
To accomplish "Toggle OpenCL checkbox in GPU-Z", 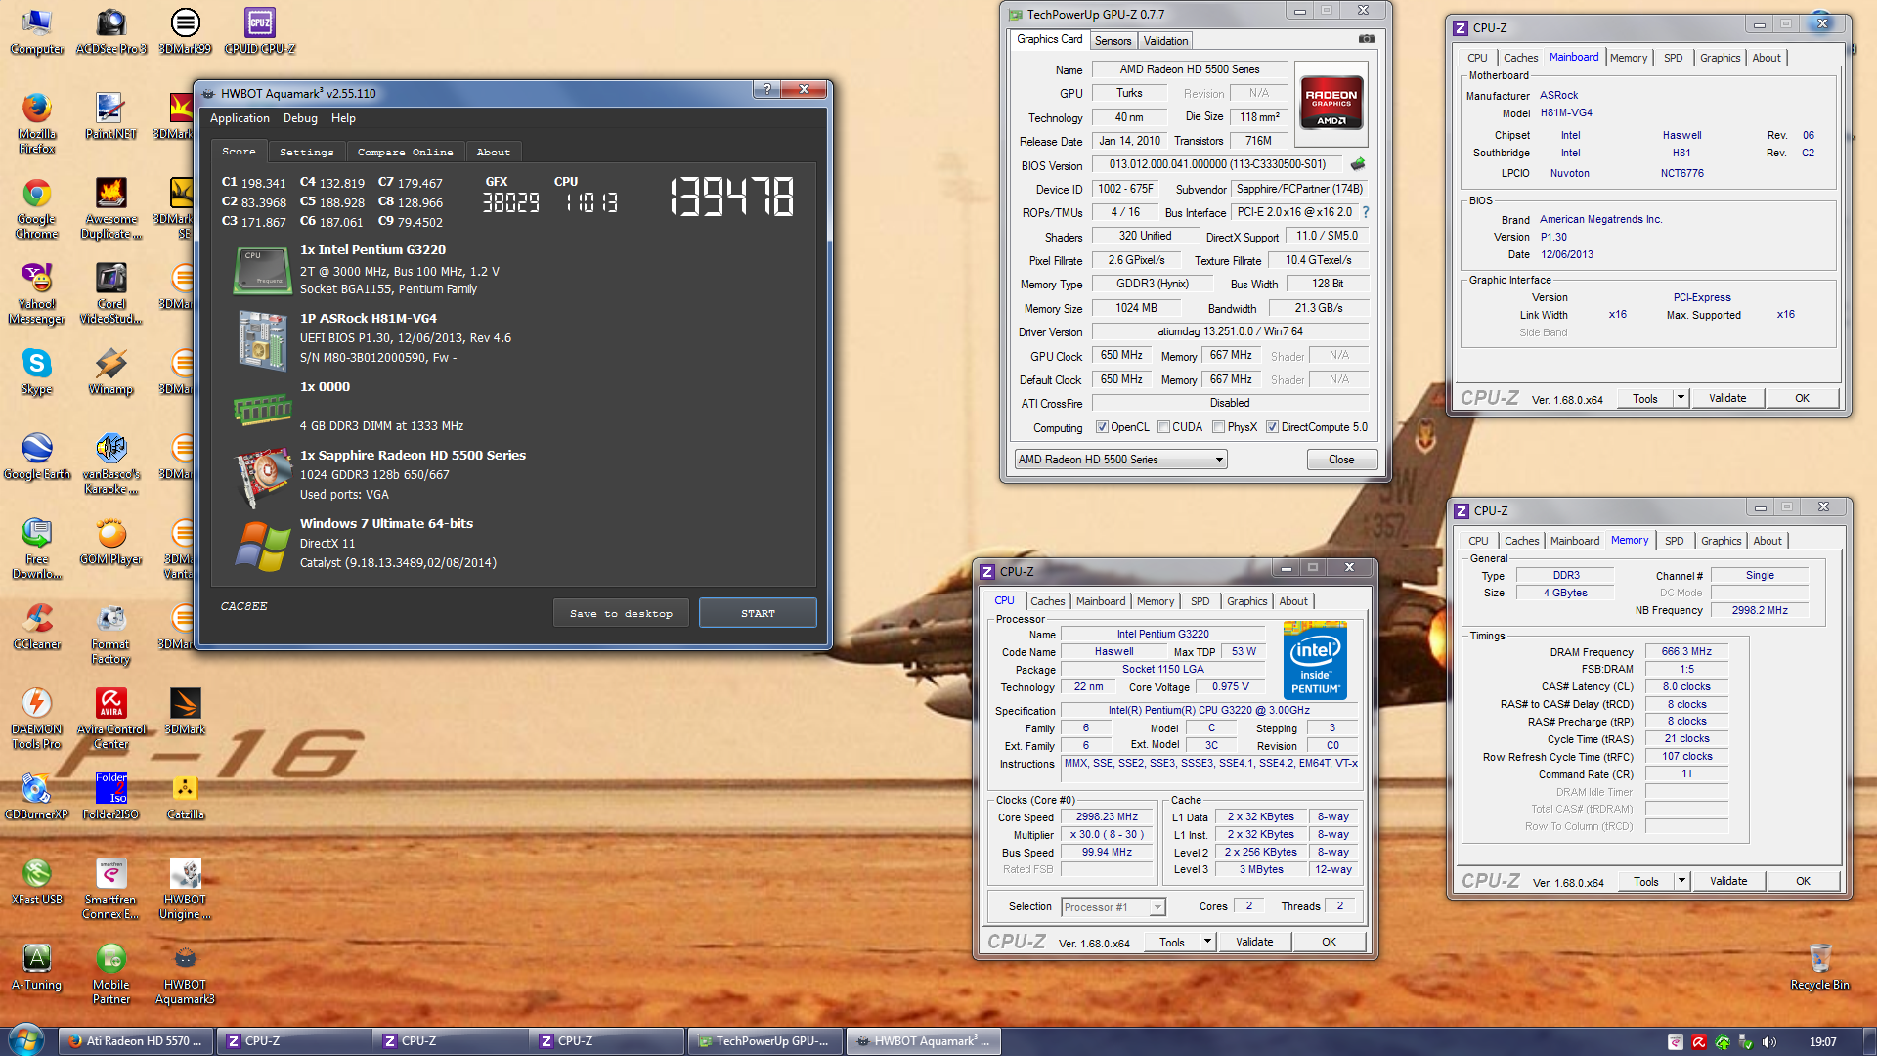I will pos(1102,427).
